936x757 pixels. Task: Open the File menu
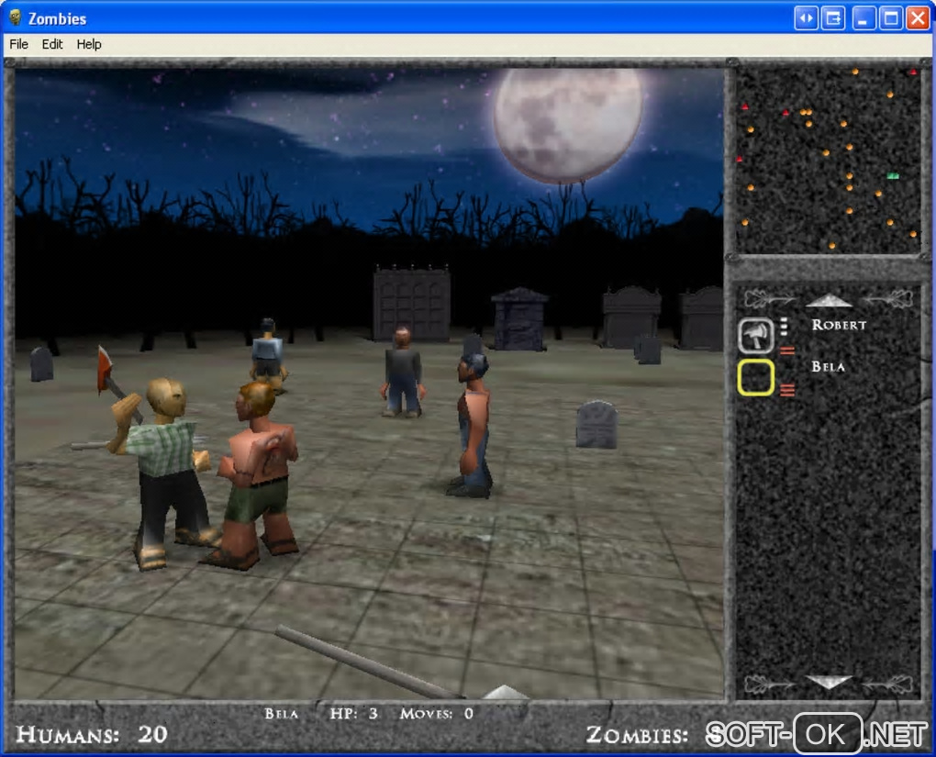click(18, 44)
